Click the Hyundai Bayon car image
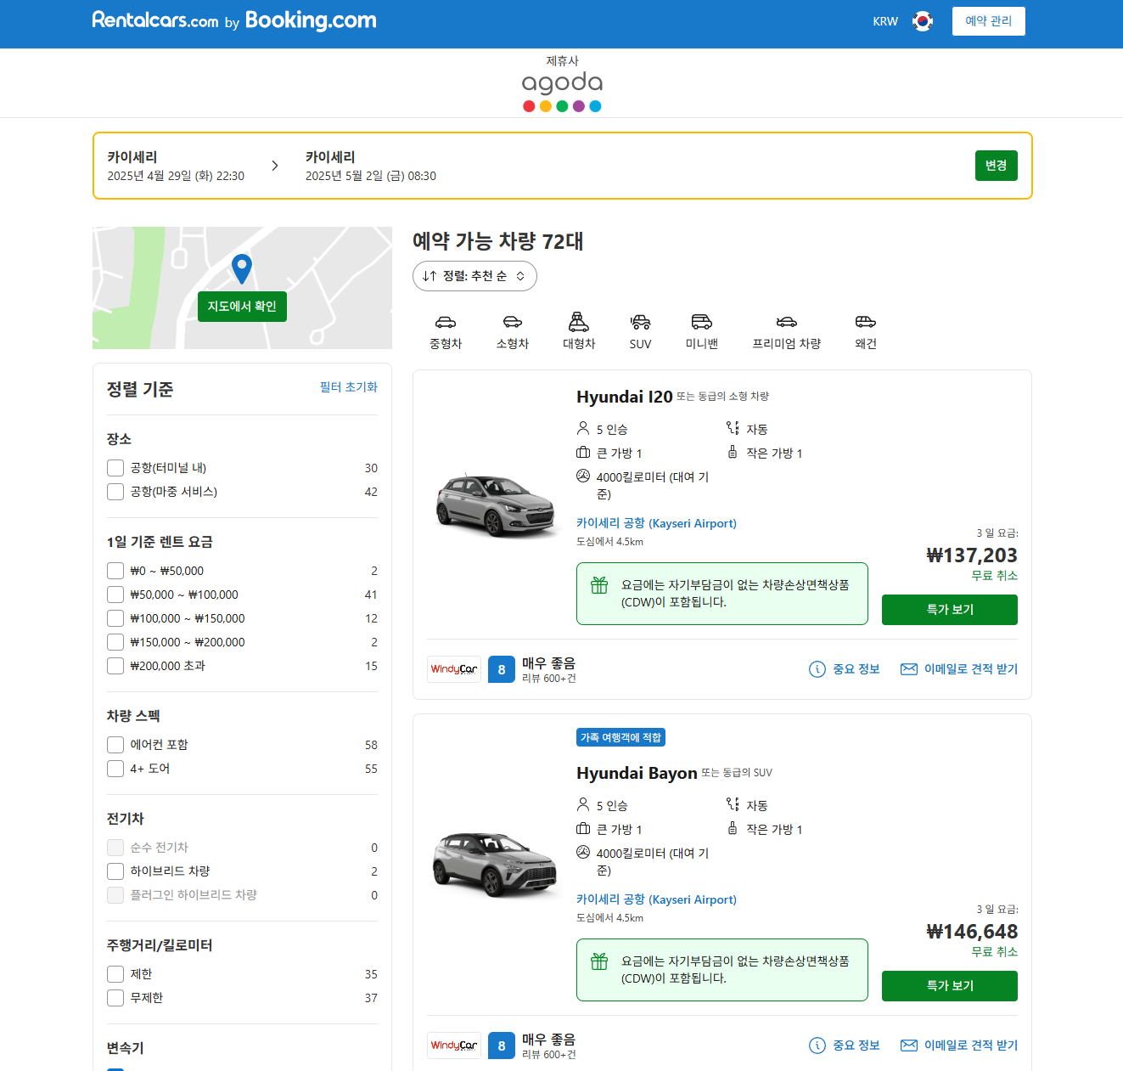1123x1071 pixels. click(x=494, y=865)
